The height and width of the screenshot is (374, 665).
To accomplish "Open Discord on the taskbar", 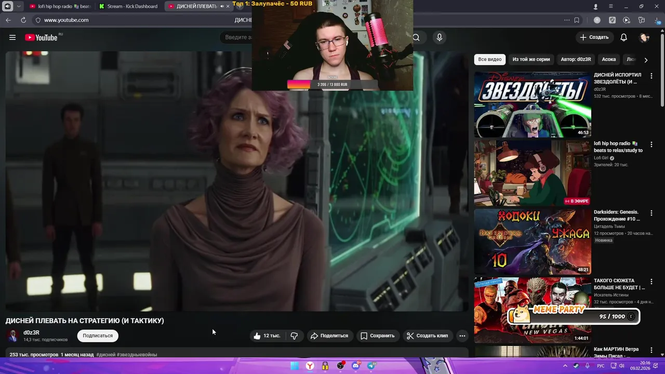I will point(356,366).
